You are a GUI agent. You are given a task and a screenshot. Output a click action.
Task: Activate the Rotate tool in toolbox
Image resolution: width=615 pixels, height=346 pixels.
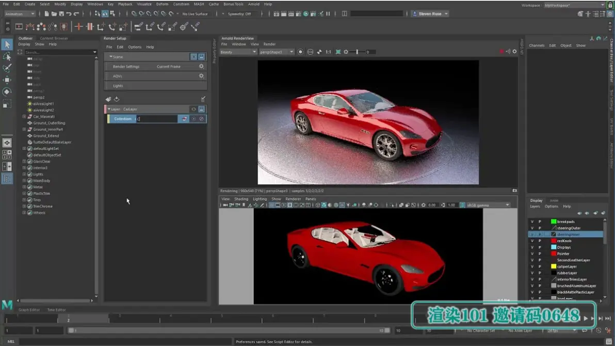7,92
